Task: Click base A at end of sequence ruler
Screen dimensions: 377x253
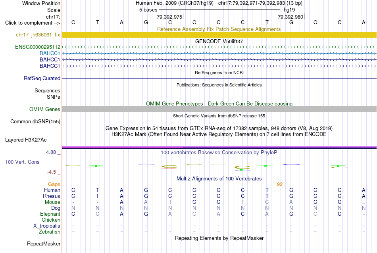Action: [364, 22]
